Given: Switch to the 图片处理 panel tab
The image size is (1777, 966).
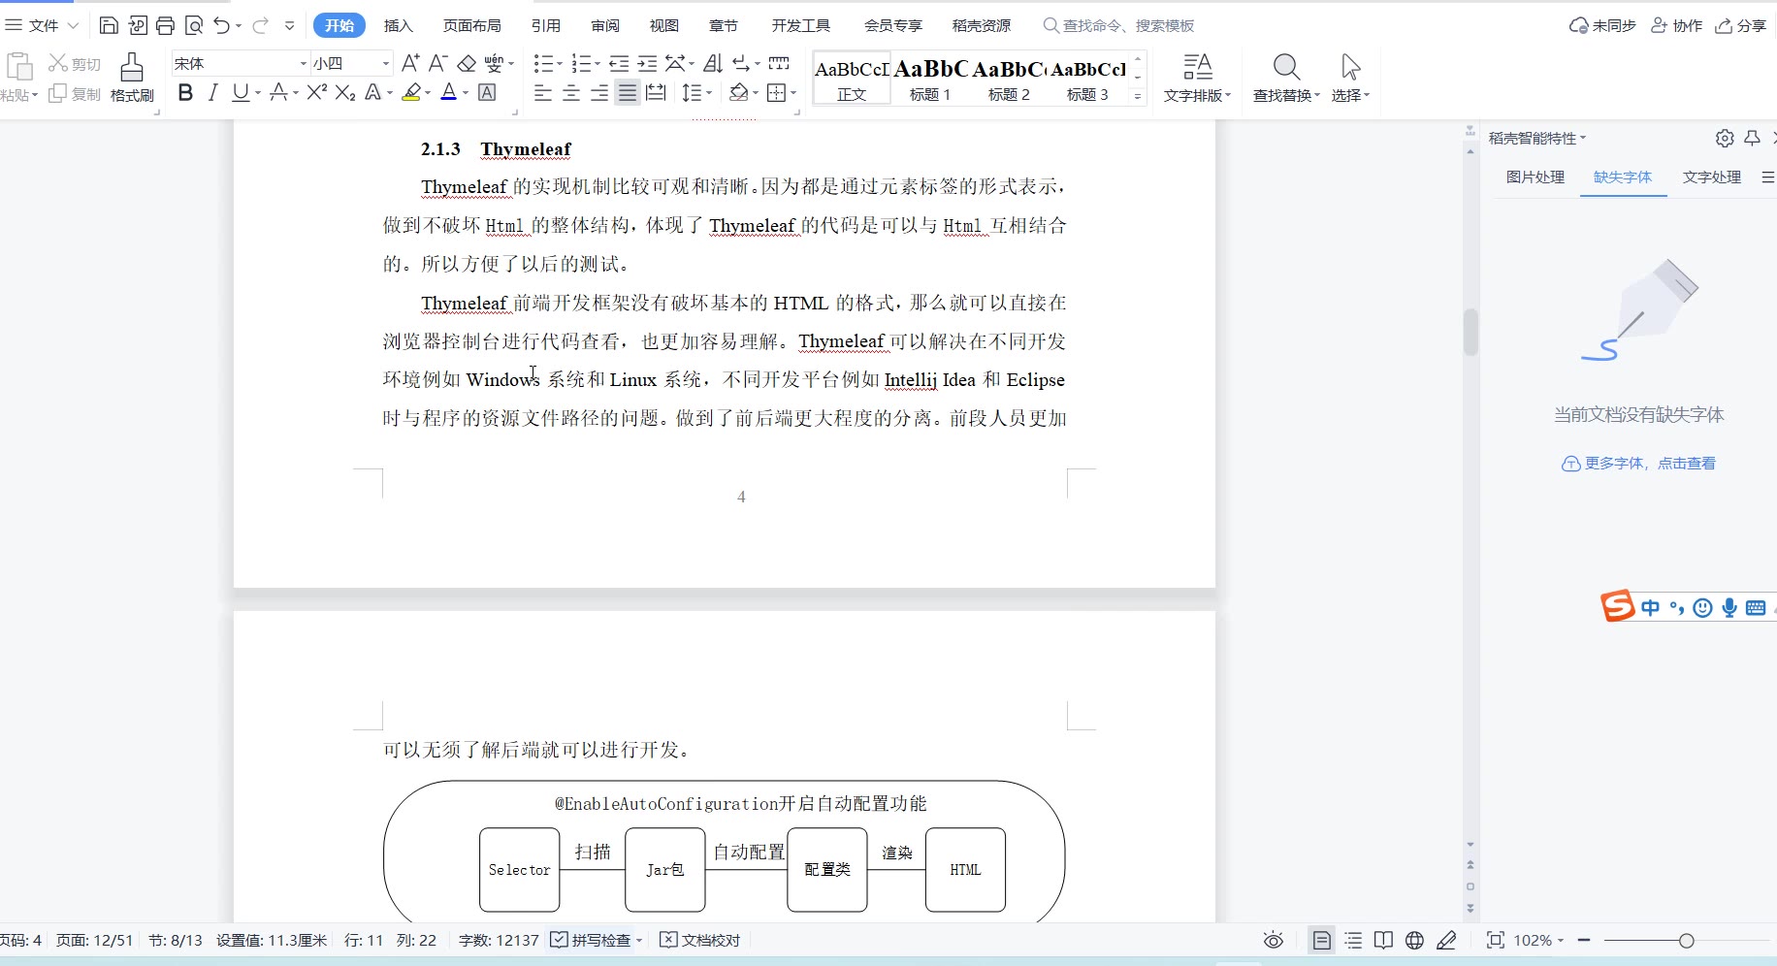Looking at the screenshot, I should 1535,177.
